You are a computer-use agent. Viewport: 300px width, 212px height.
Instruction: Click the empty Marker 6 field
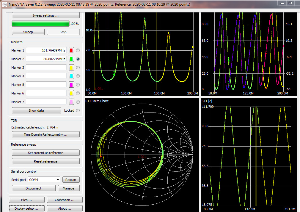[46, 93]
